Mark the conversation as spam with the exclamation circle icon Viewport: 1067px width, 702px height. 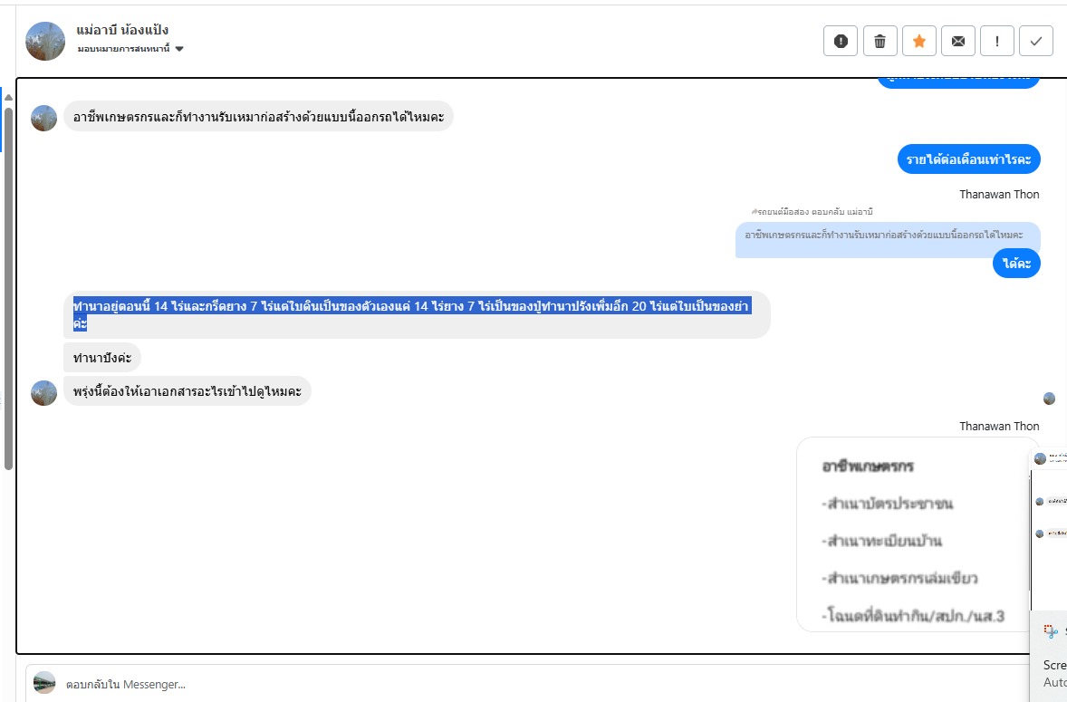(841, 42)
